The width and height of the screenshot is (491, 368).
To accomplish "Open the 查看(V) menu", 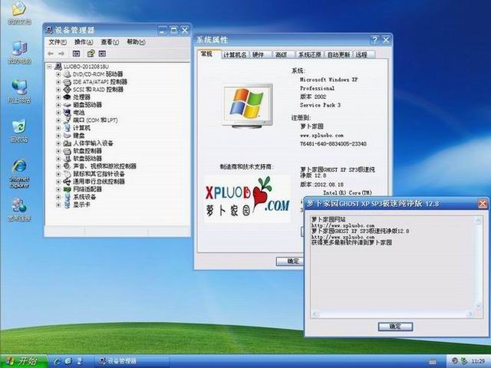I will pyautogui.click(x=110, y=41).
